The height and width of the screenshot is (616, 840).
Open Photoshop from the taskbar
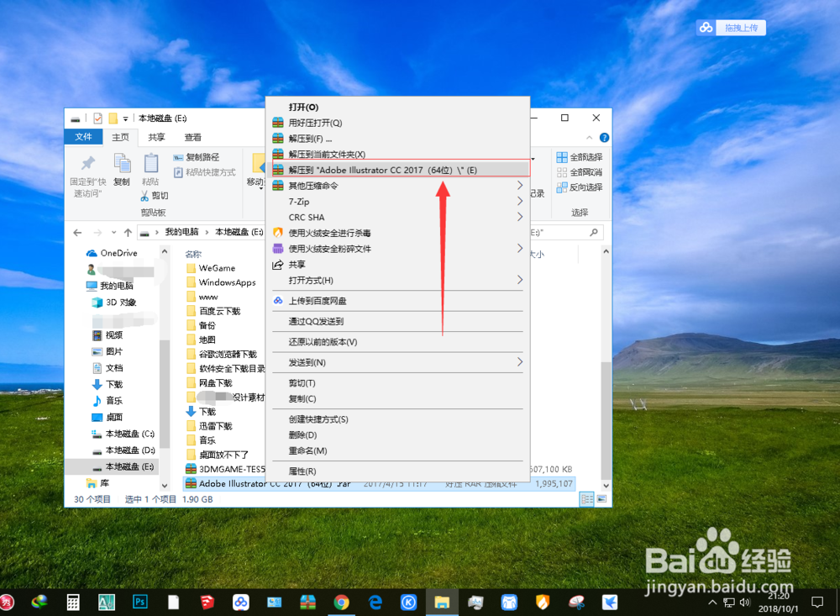[139, 602]
